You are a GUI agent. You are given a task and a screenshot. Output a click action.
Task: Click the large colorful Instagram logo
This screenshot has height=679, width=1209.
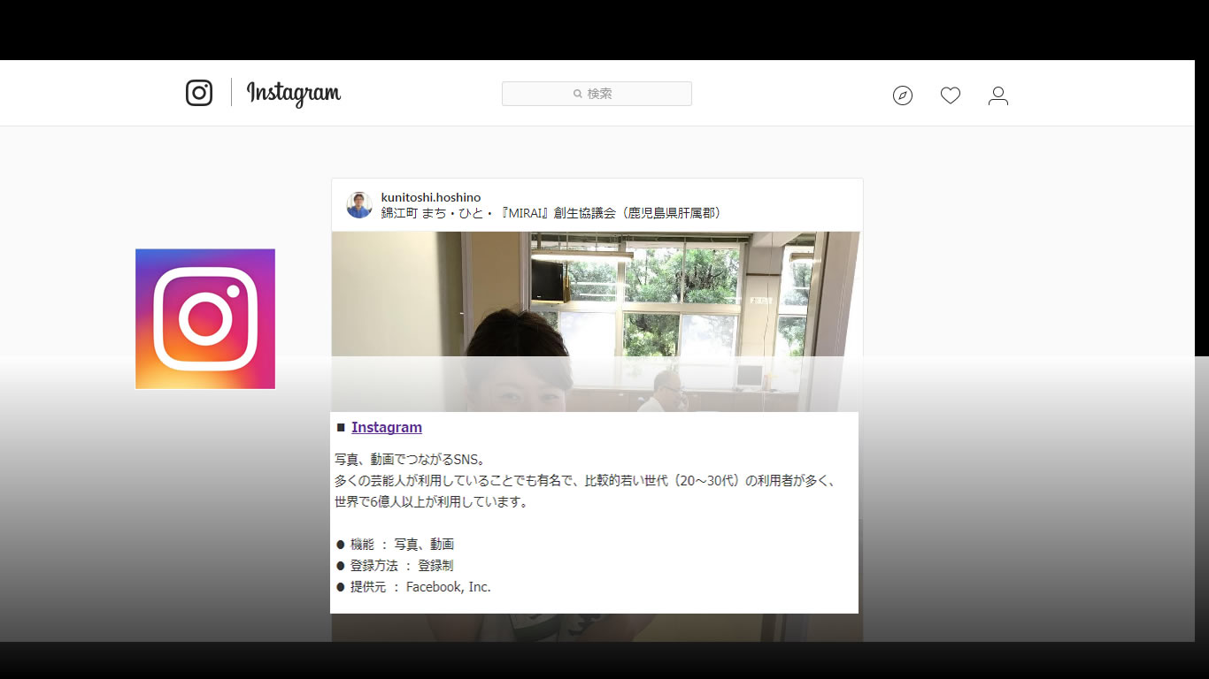click(205, 318)
